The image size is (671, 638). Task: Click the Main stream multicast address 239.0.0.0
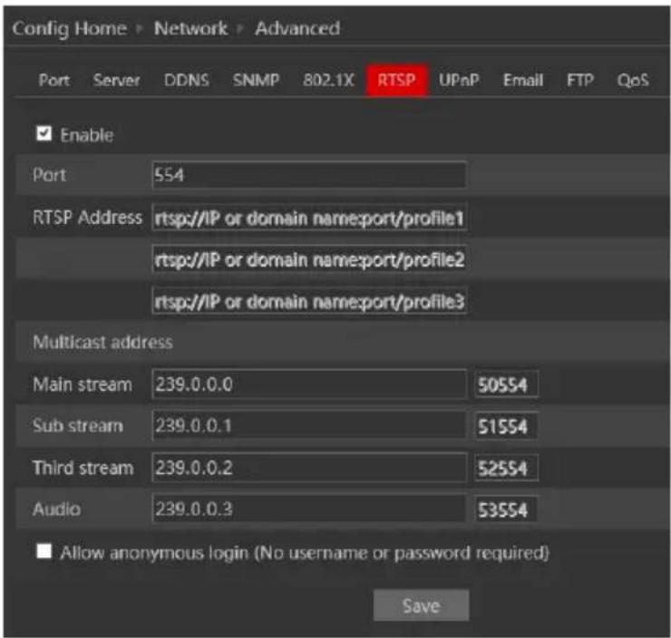click(309, 384)
